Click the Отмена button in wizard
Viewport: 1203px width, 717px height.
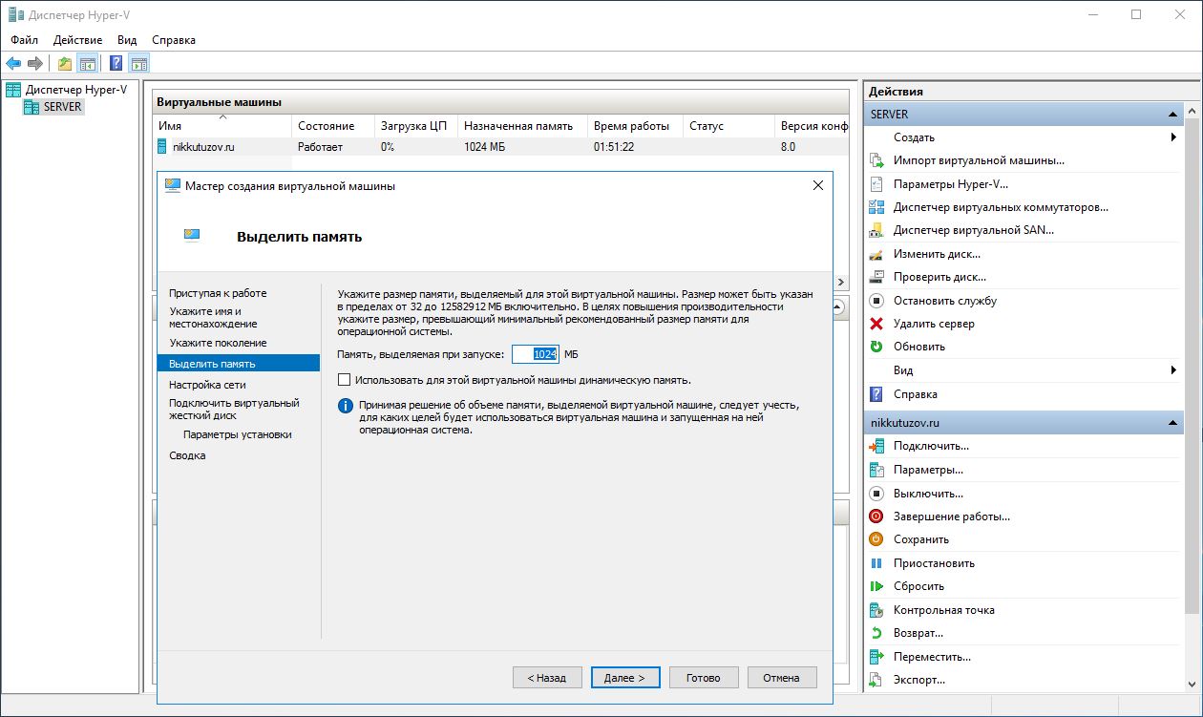click(781, 678)
